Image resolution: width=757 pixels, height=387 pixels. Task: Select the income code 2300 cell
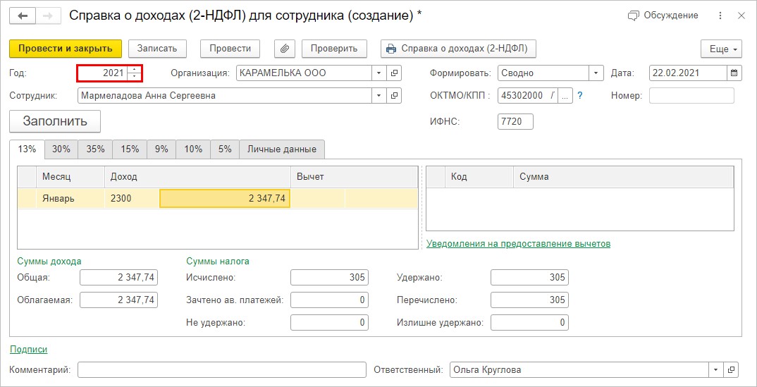[132, 198]
